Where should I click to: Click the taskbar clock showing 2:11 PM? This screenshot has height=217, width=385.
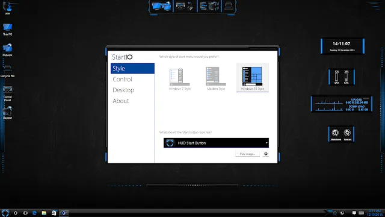(x=375, y=213)
